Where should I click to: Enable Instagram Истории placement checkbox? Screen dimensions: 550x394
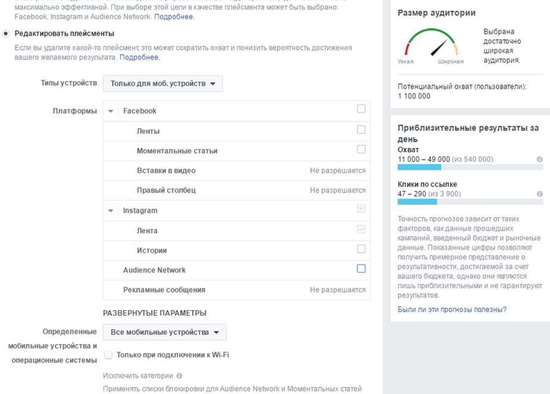pos(361,249)
